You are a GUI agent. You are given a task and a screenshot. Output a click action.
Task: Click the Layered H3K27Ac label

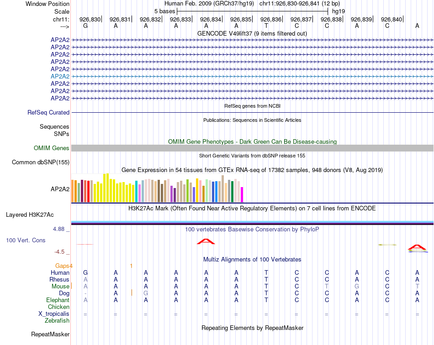click(30, 215)
